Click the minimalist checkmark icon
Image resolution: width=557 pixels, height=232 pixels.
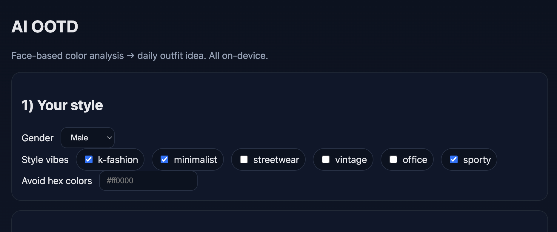tap(164, 159)
